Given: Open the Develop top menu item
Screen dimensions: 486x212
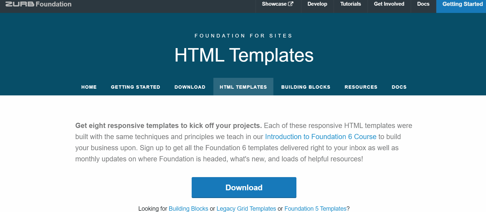Looking at the screenshot, I should pyautogui.click(x=317, y=4).
